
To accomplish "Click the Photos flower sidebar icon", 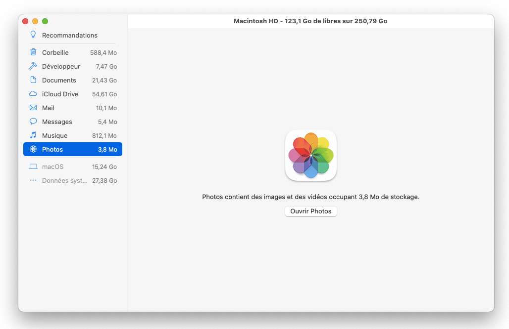I will click(33, 149).
